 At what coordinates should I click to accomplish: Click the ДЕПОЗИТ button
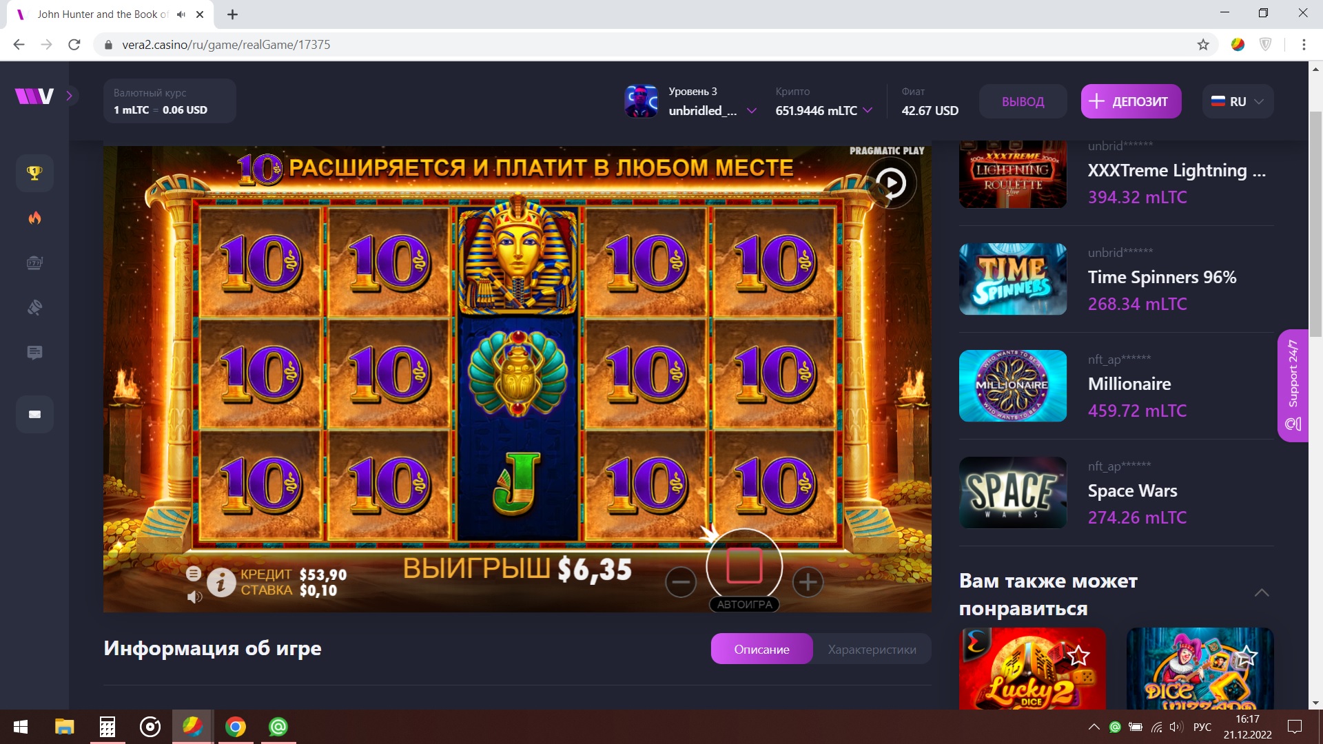[x=1131, y=101]
